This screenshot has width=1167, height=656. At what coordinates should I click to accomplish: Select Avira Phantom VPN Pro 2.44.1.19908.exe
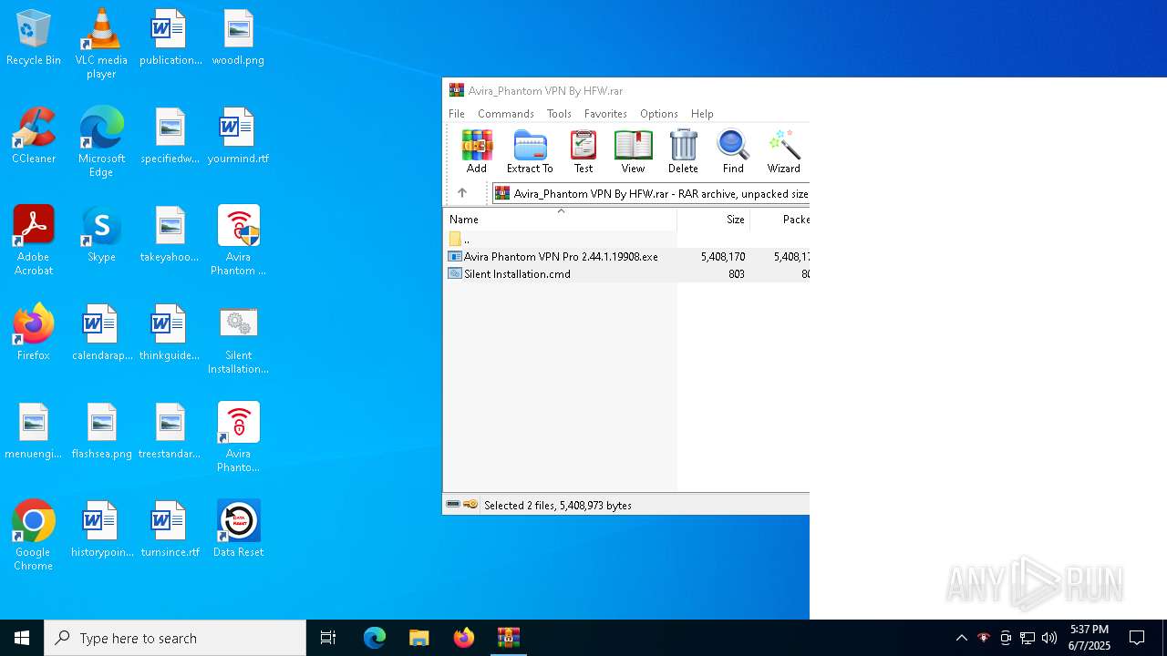pyautogui.click(x=626, y=256)
